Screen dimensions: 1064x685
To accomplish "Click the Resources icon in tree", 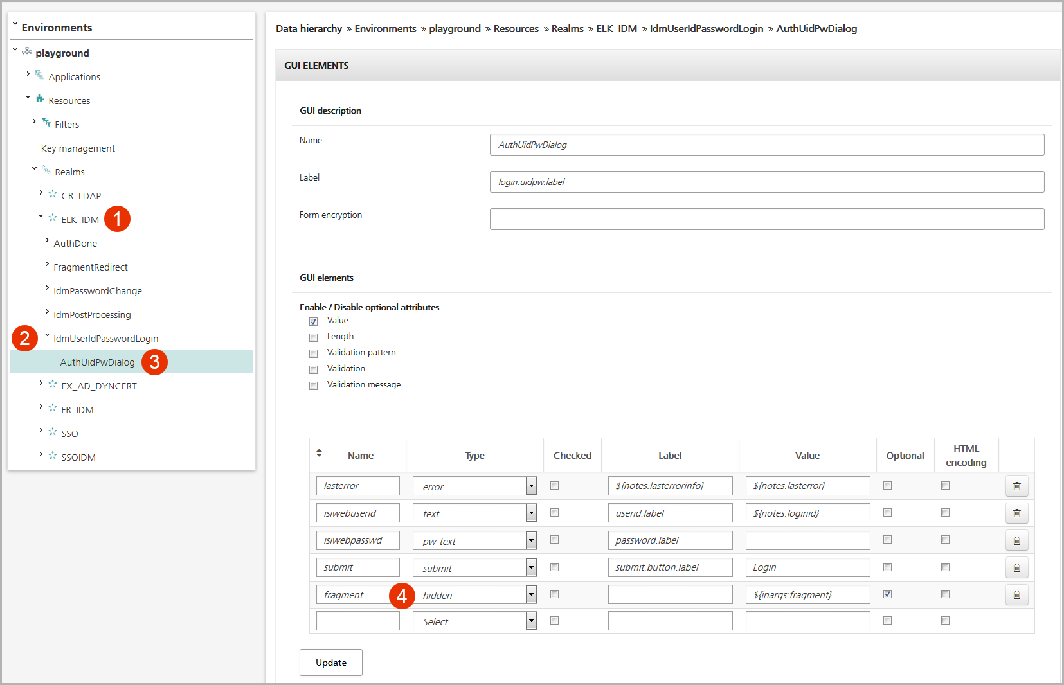I will point(40,99).
